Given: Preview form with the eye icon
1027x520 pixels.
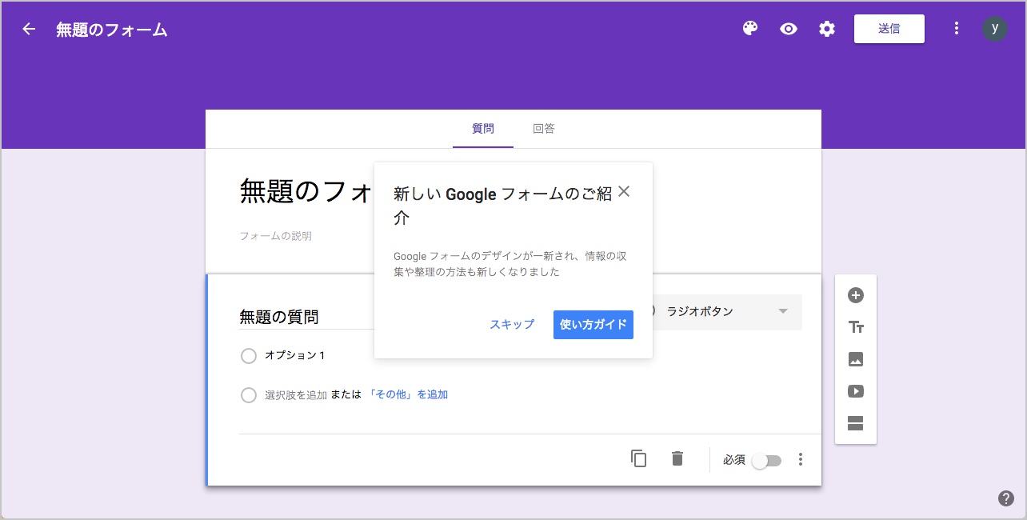Looking at the screenshot, I should click(789, 29).
